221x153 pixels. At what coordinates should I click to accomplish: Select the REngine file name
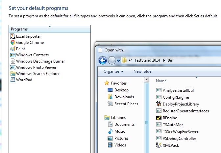(x=170, y=118)
